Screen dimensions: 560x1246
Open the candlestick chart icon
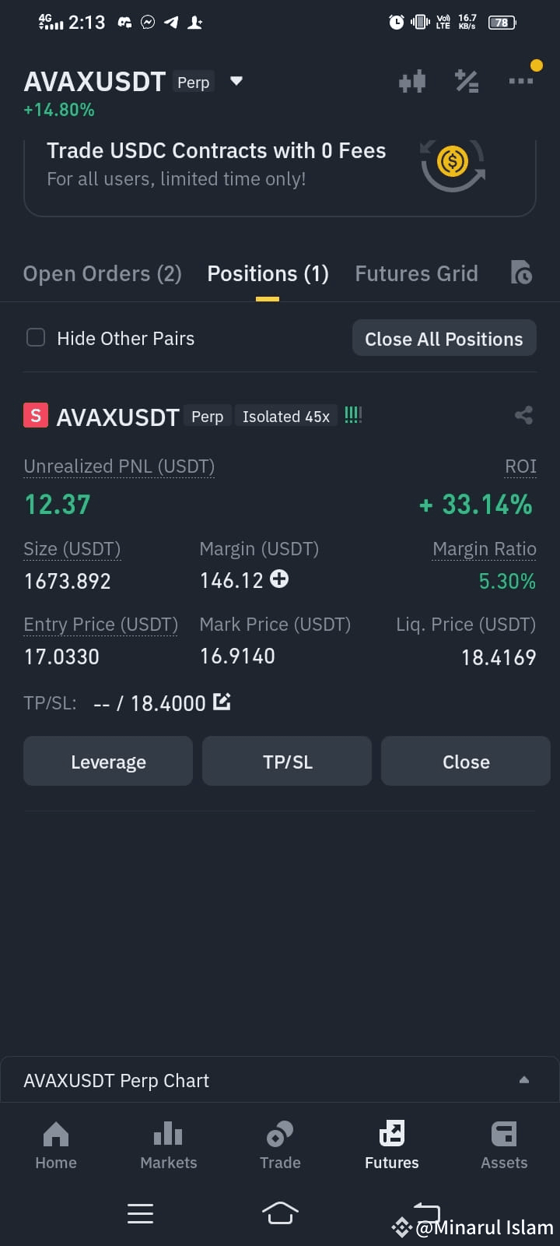point(412,81)
